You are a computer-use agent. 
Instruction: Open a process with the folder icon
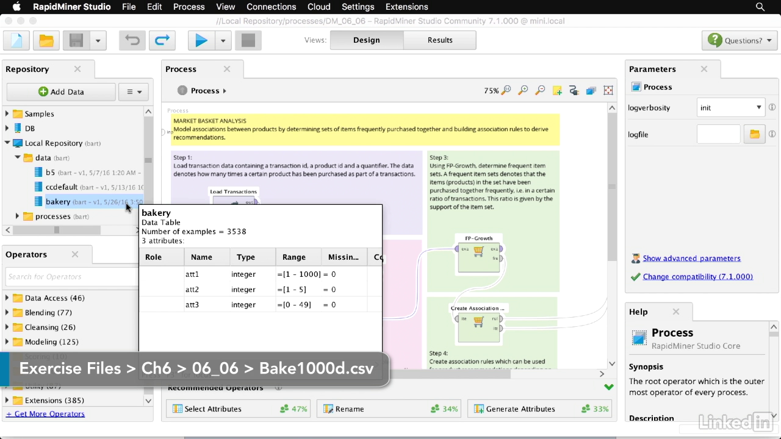46,40
